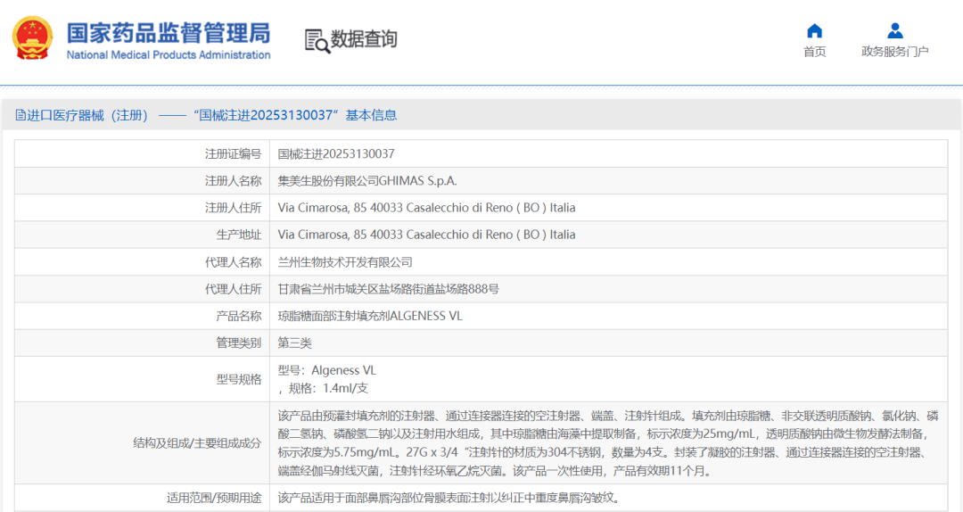
Task: Select registrant name 集美生股份有限公司GHIMAS S.p.A.
Action: 367,181
